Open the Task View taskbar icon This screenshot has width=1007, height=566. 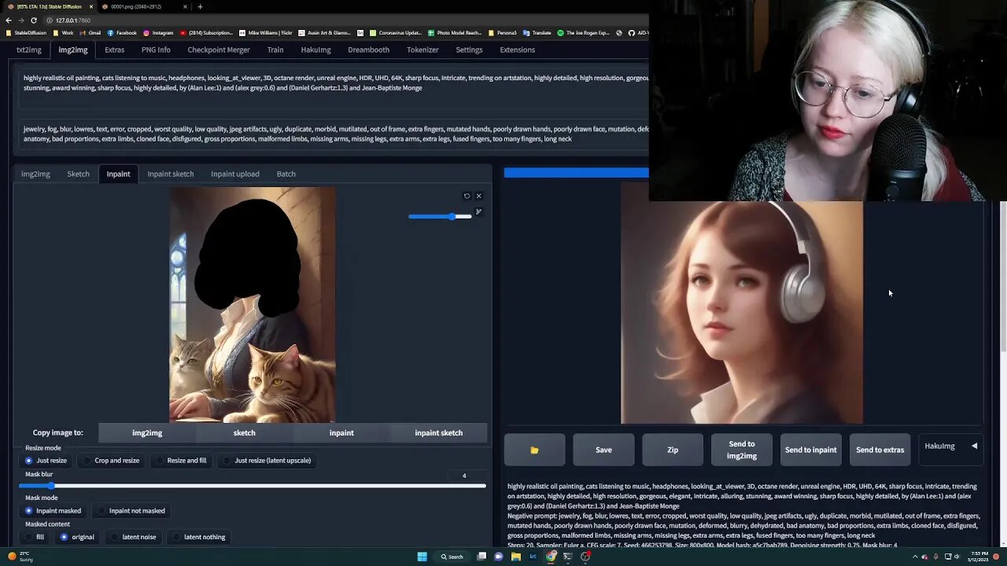[x=481, y=557]
